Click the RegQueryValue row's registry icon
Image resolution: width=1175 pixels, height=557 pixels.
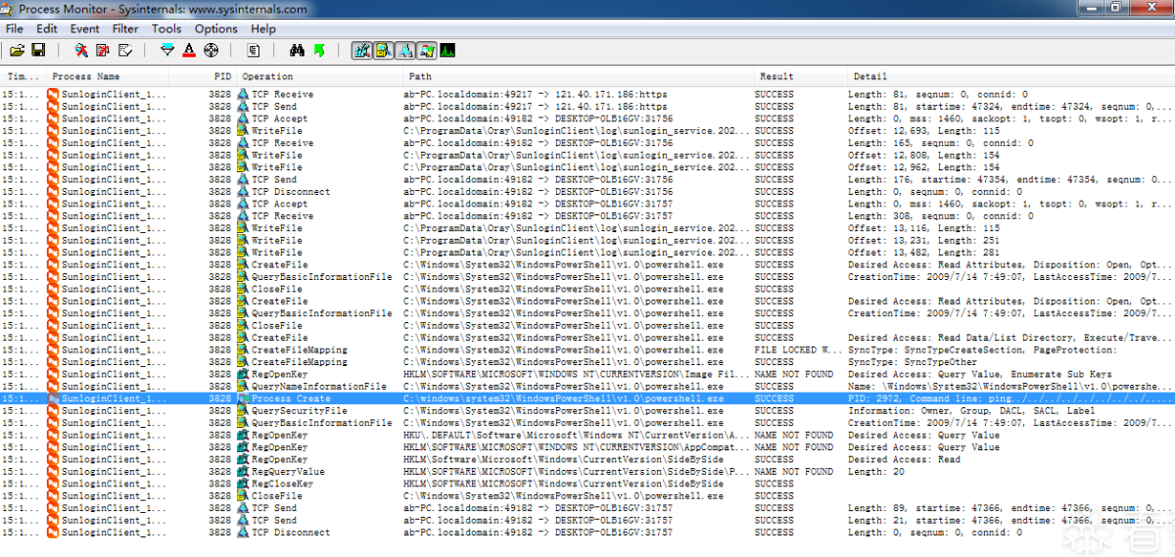[x=243, y=472]
